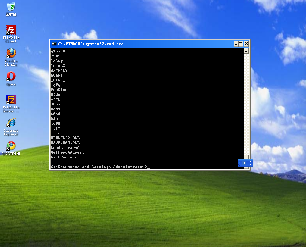Viewport: 306px width, 247px height.
Task: Click the ExitProcess output line
Action: tap(64, 157)
